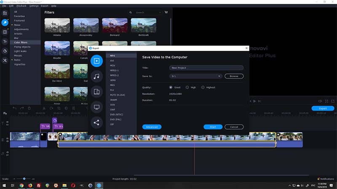Select Save for TV monitor icon

click(96, 107)
